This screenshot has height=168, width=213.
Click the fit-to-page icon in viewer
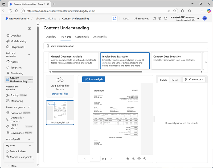(x=139, y=159)
